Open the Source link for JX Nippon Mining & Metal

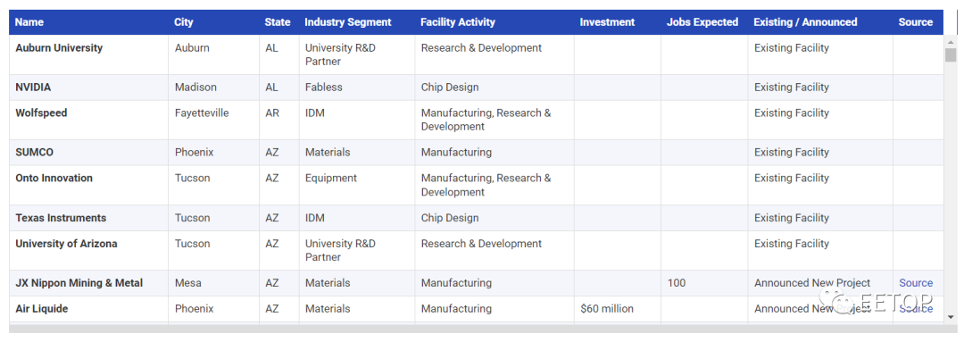(916, 283)
